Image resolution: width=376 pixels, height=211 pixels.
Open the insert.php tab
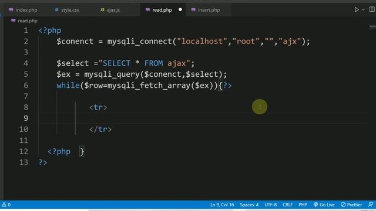coord(206,10)
